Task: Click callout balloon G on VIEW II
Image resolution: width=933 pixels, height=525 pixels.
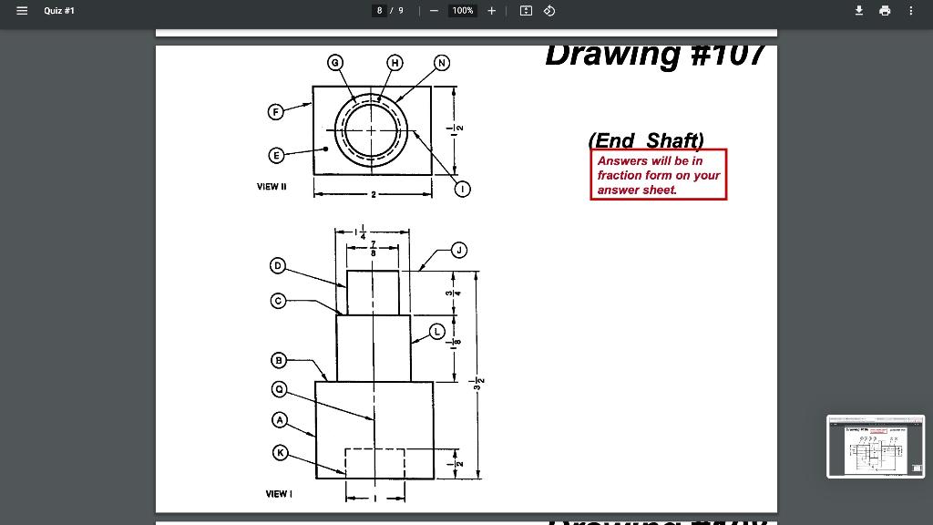Action: click(x=336, y=62)
